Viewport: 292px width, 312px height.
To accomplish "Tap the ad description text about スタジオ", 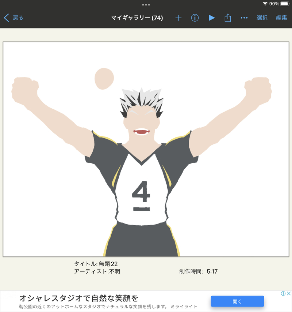I will click(x=108, y=307).
